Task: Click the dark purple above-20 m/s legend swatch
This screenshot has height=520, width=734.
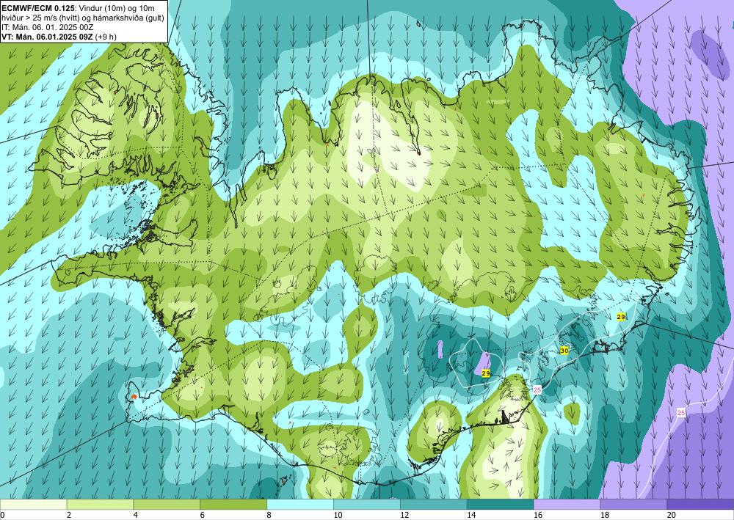Action: point(700,505)
